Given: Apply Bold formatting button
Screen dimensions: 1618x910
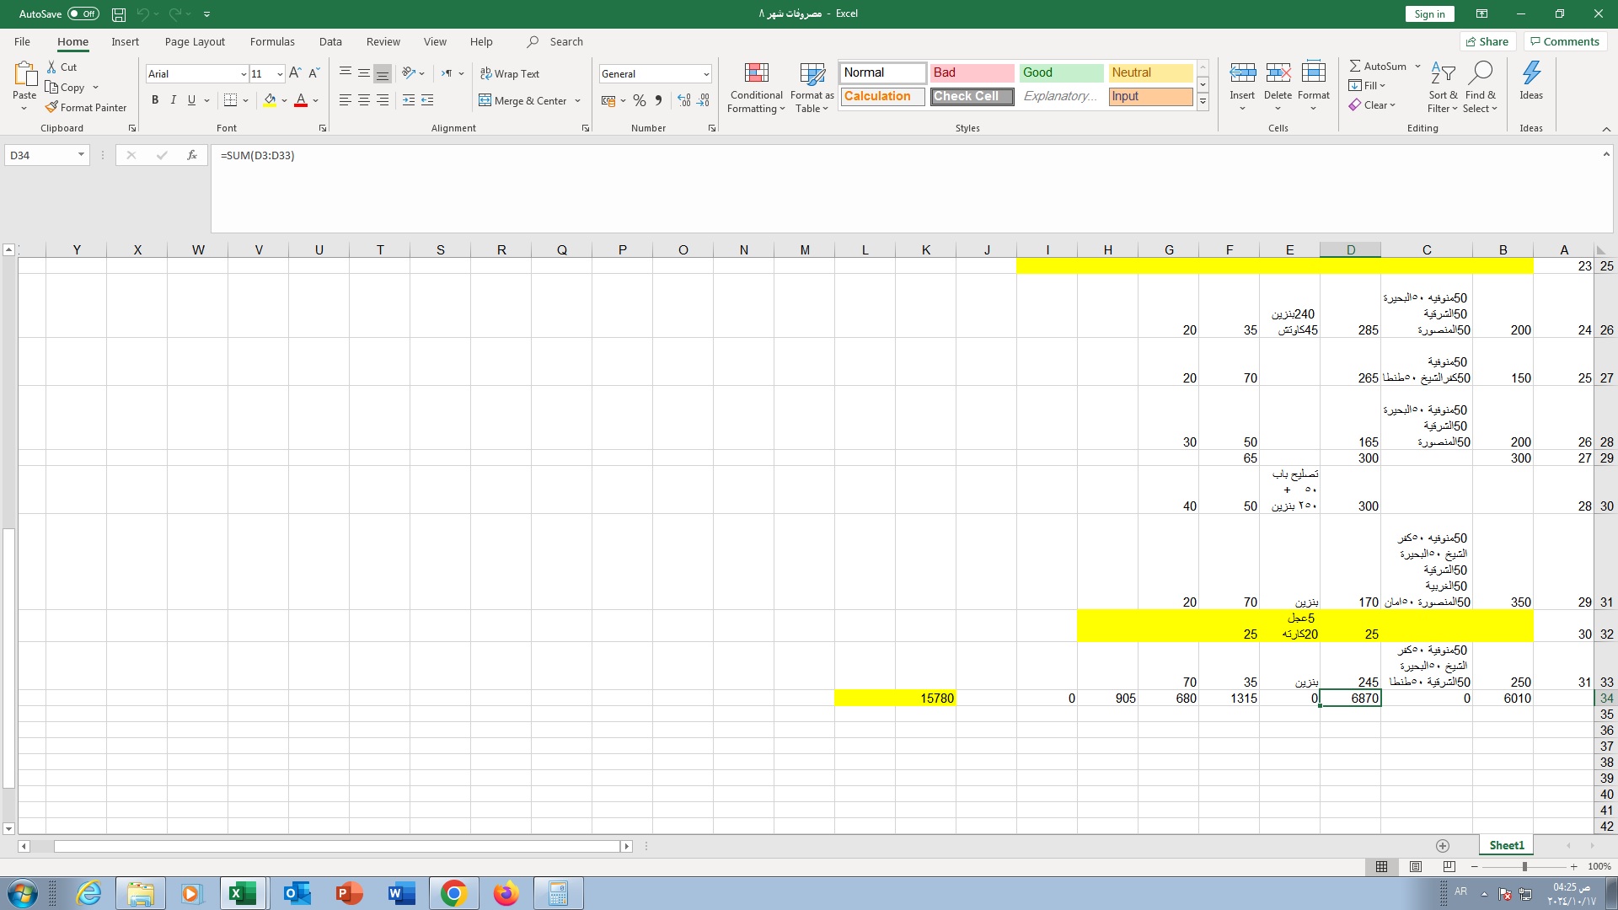Looking at the screenshot, I should tap(155, 100).
